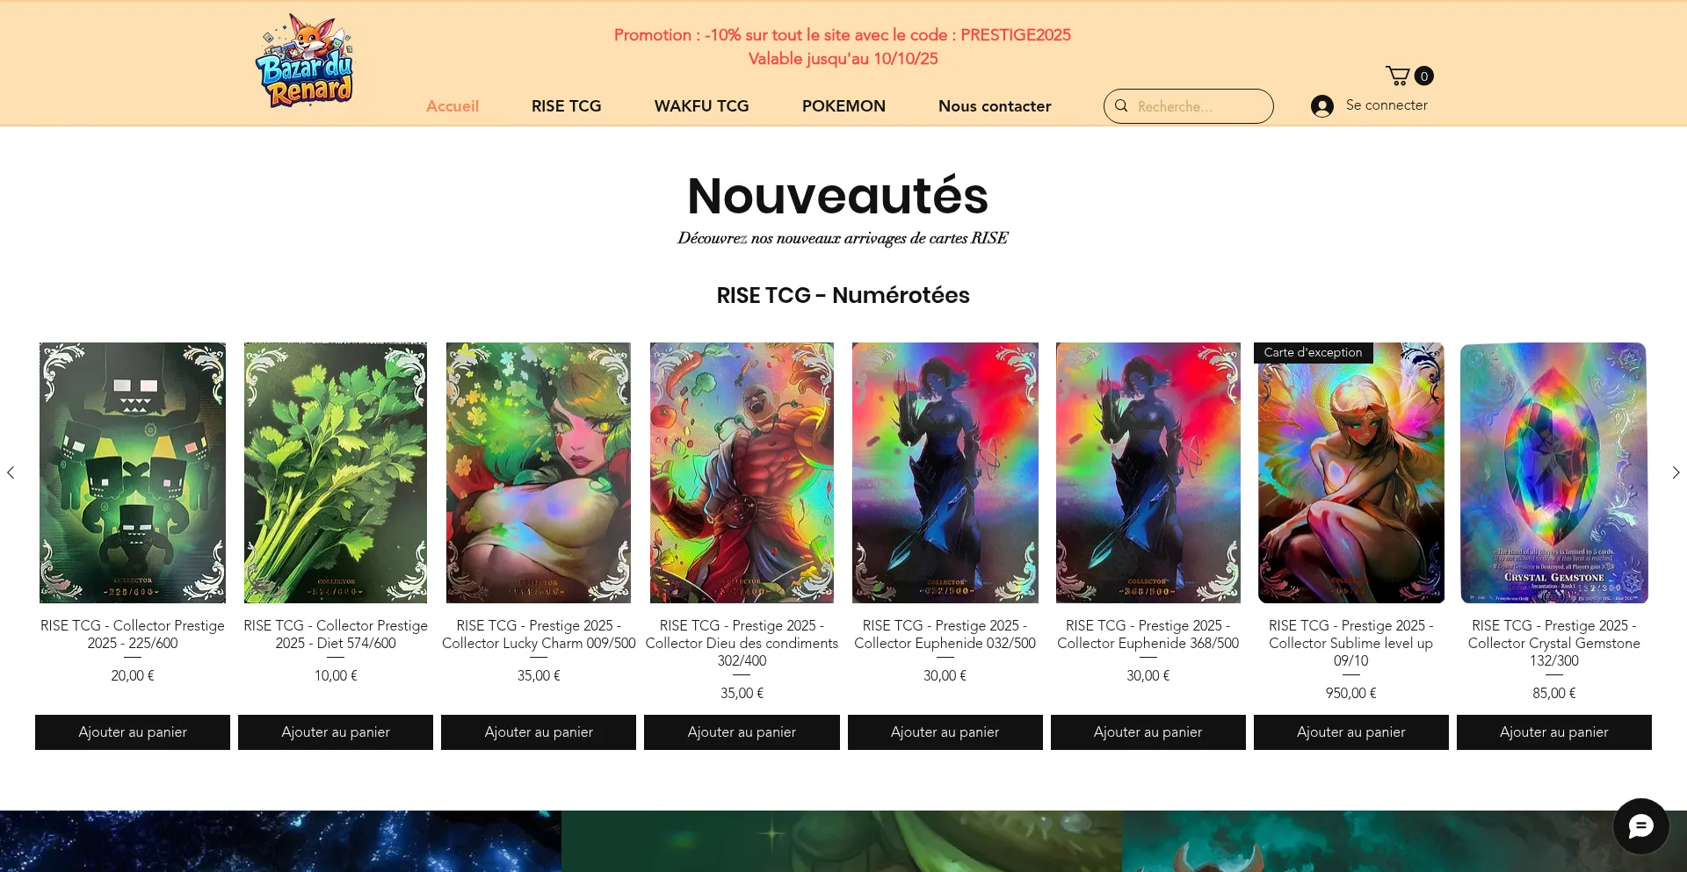The image size is (1687, 872).
Task: View the Dieu des condiments card thumbnail
Action: pos(742,472)
